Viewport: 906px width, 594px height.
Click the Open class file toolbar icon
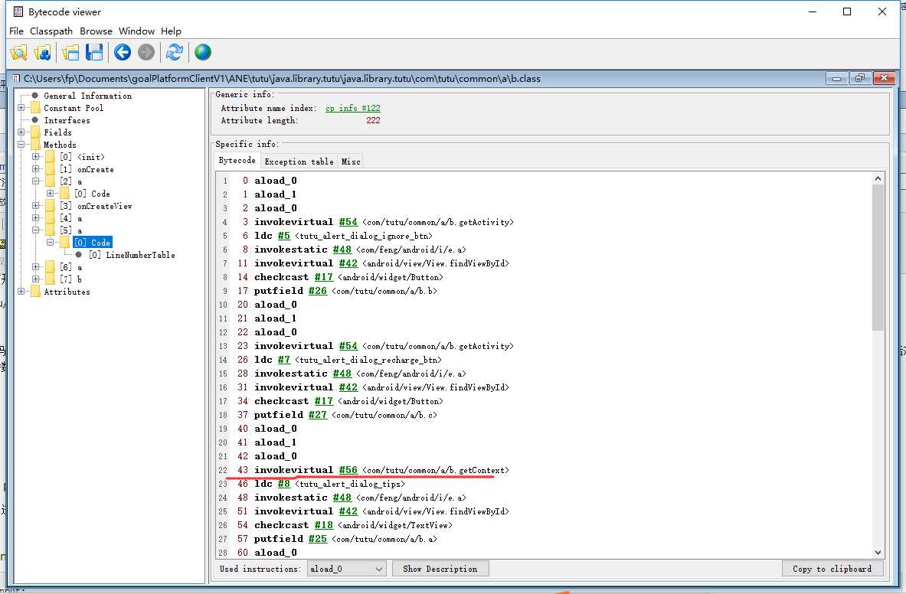click(x=18, y=52)
